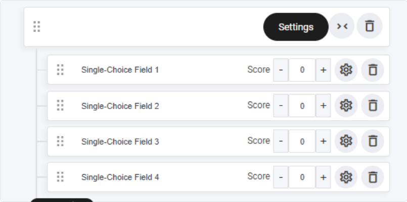Open settings gear for Single-Choice Field 4

346,177
